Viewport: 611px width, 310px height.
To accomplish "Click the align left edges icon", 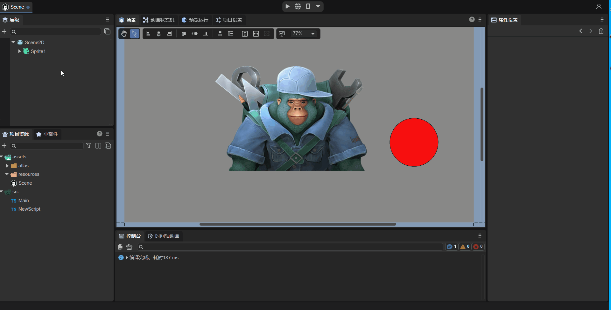I will tap(148, 34).
